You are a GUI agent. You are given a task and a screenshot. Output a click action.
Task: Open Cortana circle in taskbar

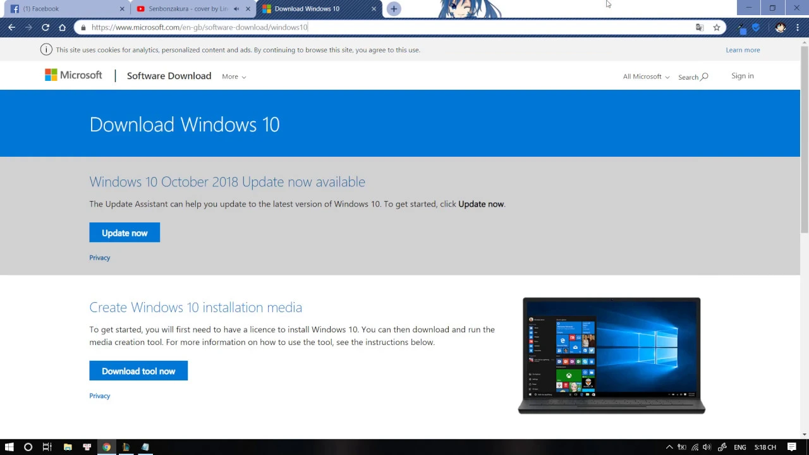pos(28,447)
